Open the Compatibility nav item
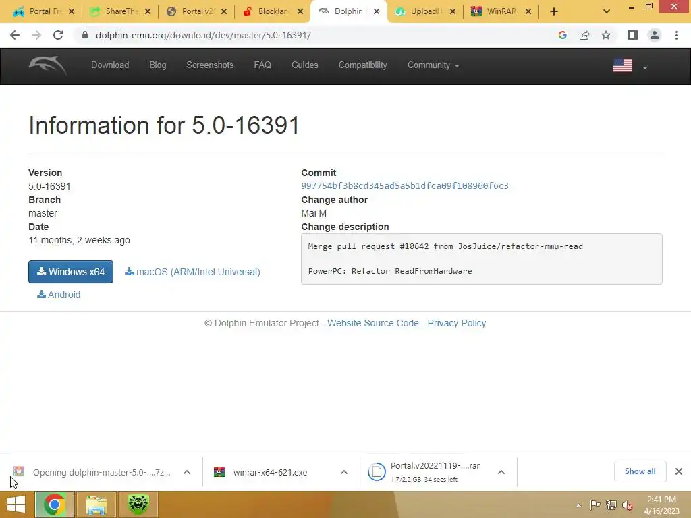 point(362,65)
